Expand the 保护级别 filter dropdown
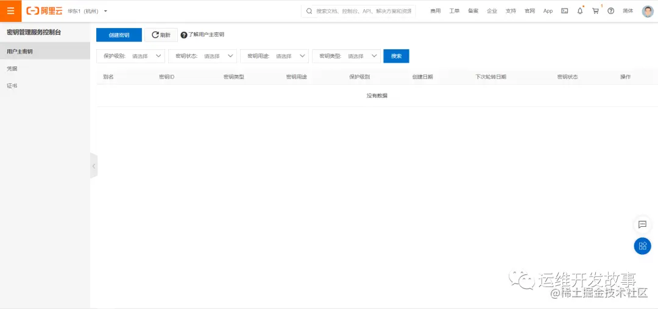The image size is (658, 309). tap(131, 56)
